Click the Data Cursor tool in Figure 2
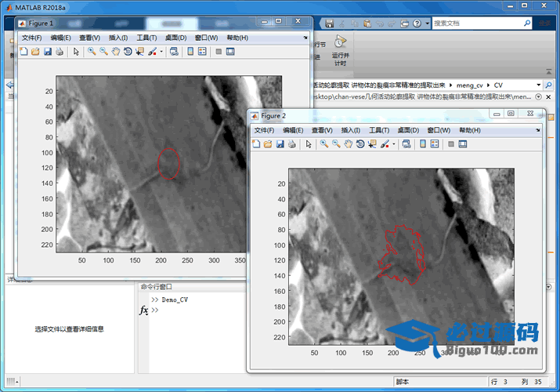 [x=372, y=144]
